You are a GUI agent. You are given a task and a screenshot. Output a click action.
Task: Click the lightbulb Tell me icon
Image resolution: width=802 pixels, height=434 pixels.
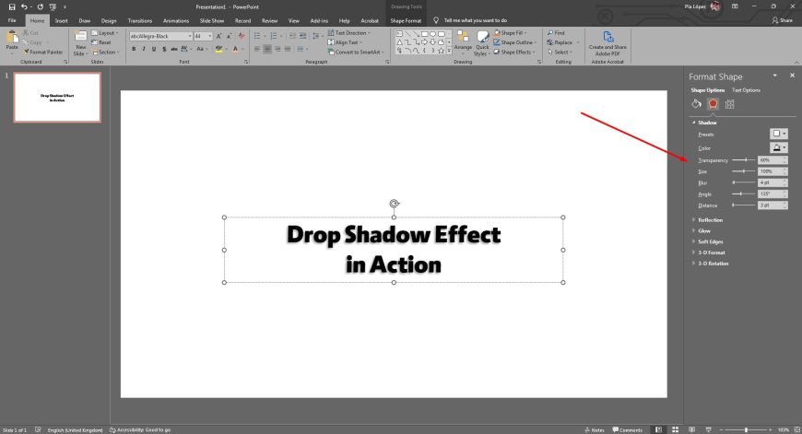436,20
